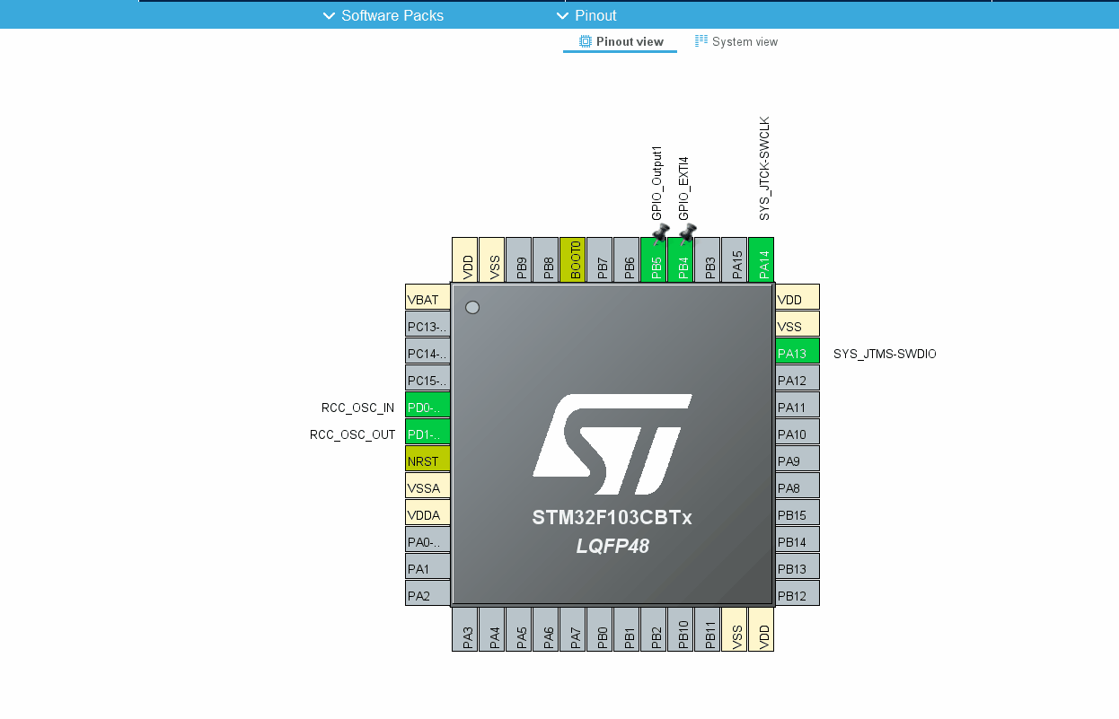Select pin PB14 on the chip
This screenshot has width=1119, height=719.
[x=797, y=539]
